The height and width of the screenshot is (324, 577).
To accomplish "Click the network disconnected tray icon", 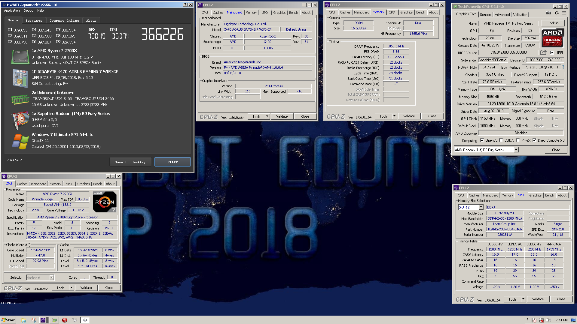I will (541, 320).
